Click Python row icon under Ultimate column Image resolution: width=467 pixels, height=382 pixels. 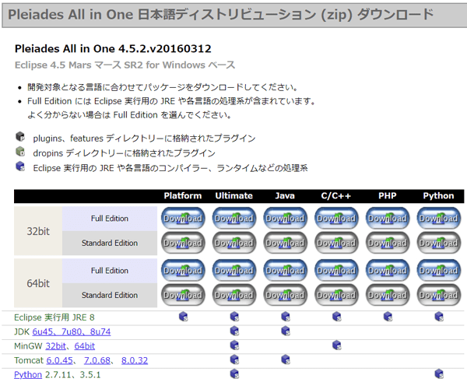click(234, 373)
